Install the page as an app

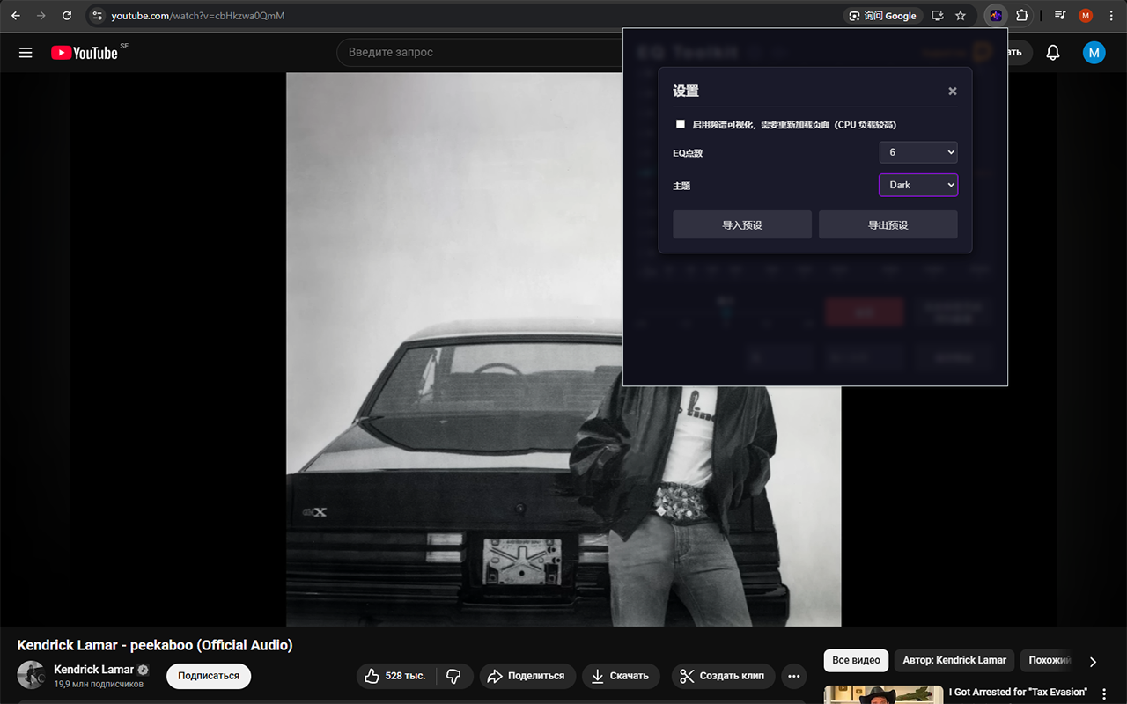[938, 16]
